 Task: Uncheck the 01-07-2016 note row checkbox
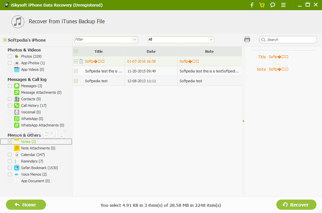76,61
